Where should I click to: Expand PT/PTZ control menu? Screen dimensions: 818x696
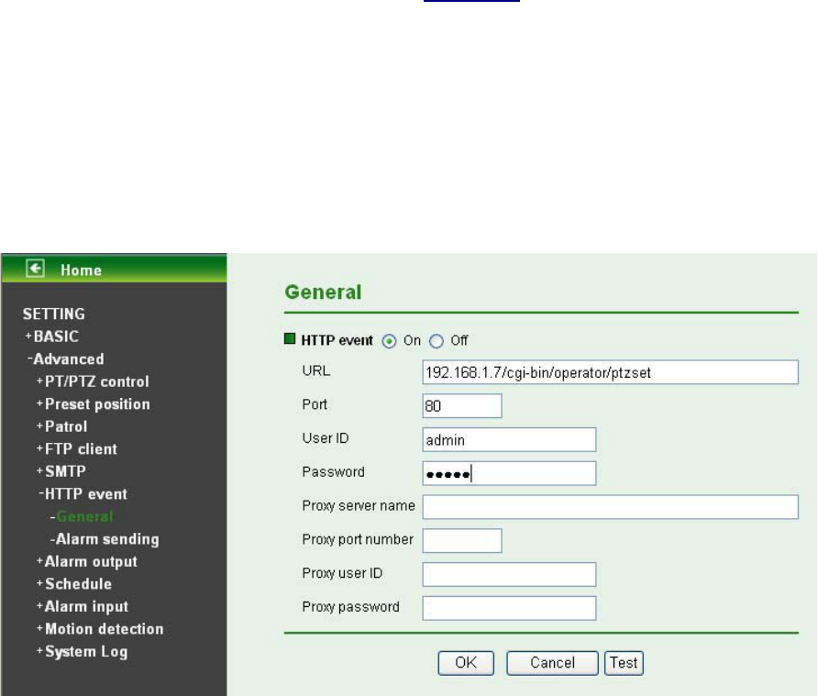coord(93,381)
